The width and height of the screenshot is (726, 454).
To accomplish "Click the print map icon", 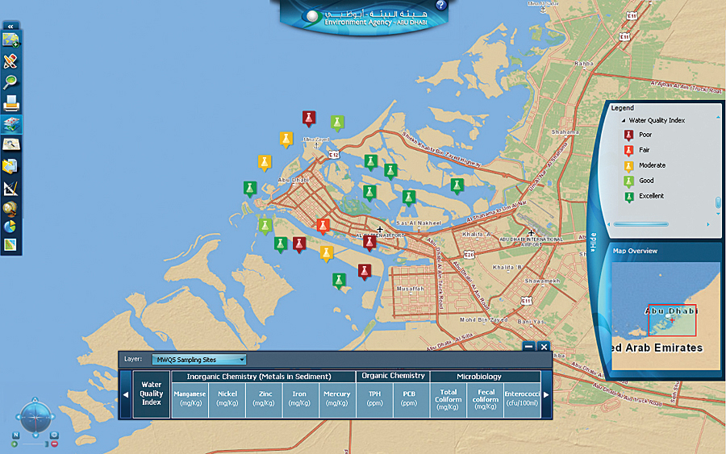I will (x=11, y=102).
